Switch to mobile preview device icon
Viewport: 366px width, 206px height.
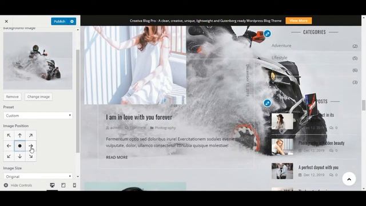click(74, 185)
